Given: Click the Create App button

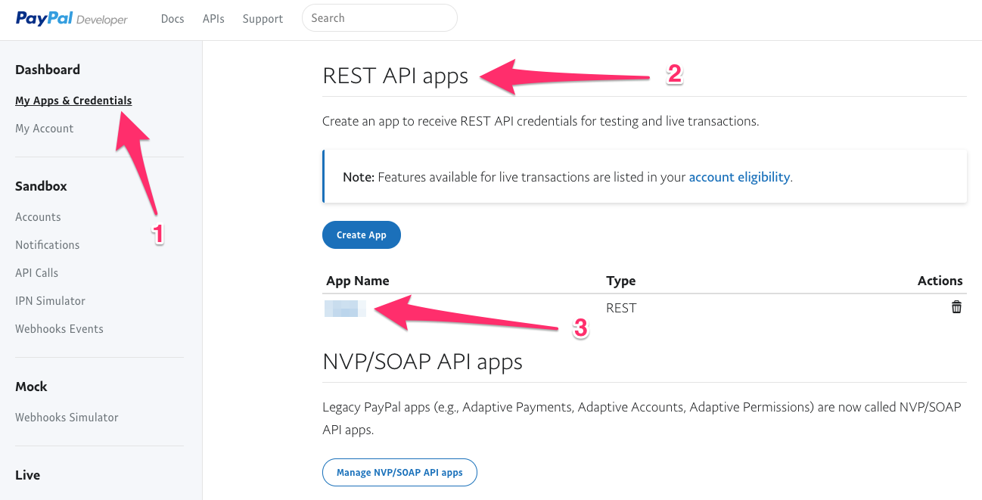Looking at the screenshot, I should tap(362, 234).
